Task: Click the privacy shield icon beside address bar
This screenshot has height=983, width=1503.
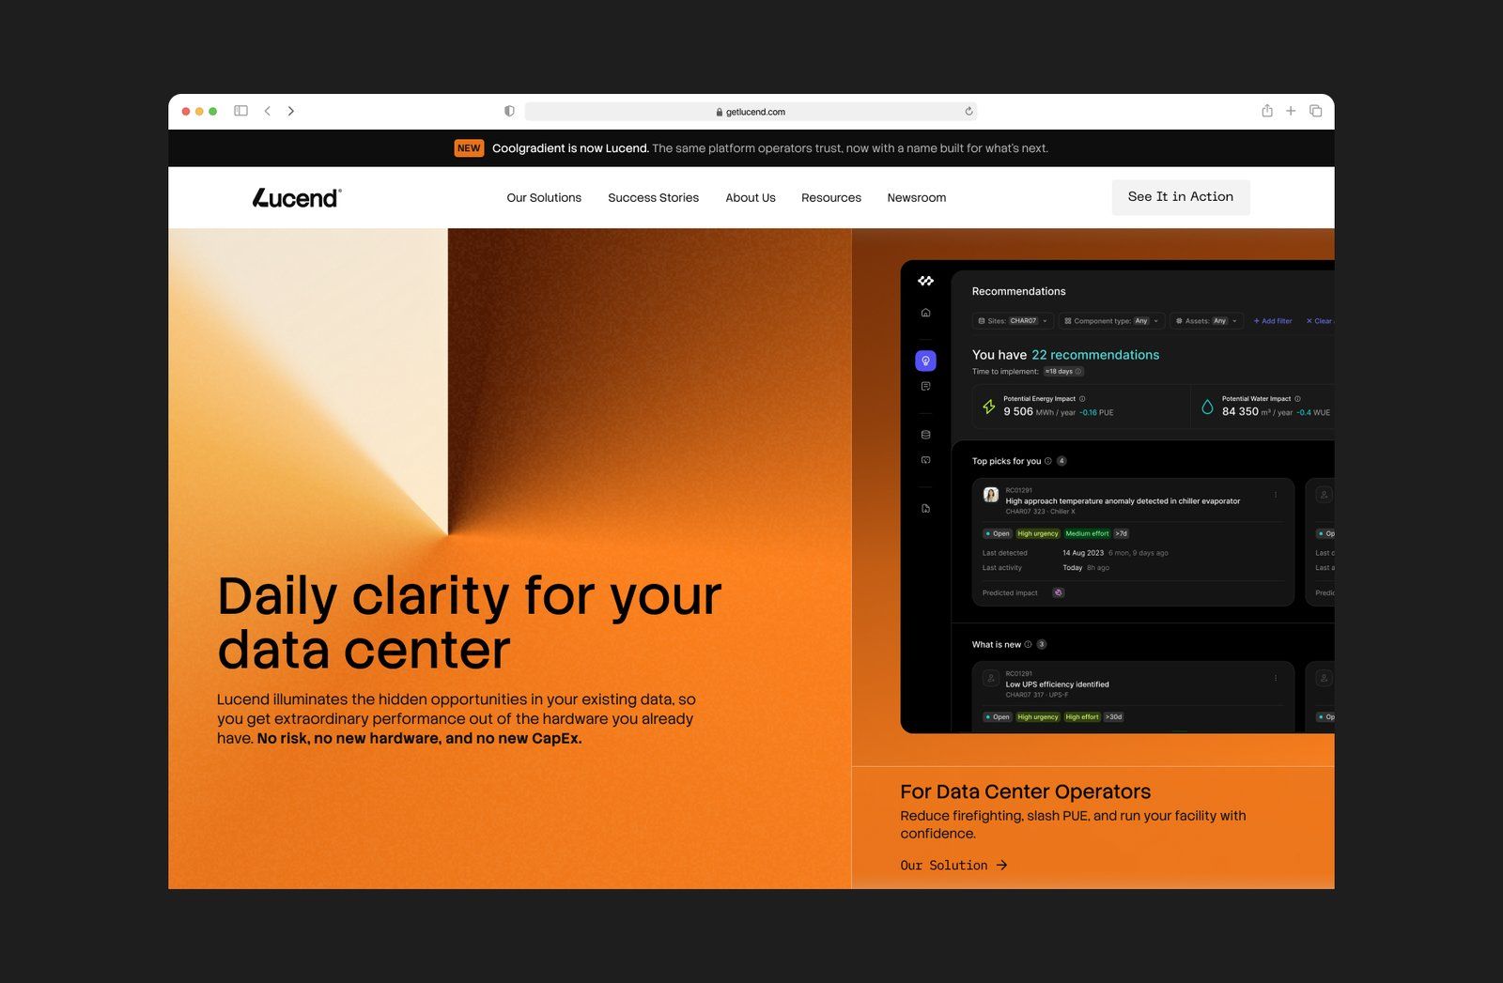Action: tap(509, 111)
